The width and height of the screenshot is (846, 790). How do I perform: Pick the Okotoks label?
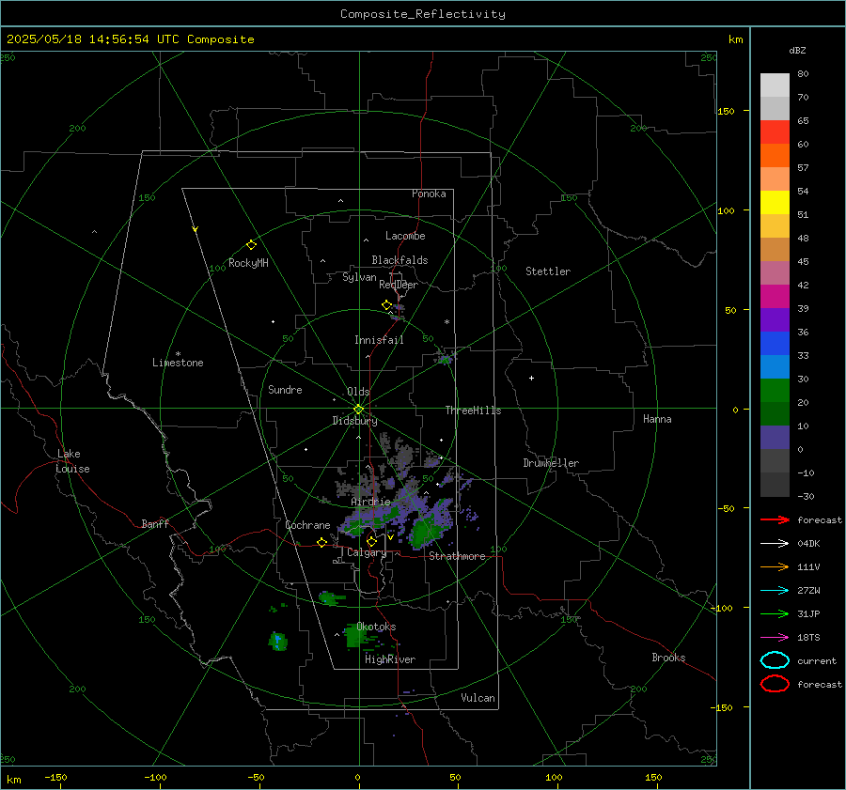pos(377,627)
